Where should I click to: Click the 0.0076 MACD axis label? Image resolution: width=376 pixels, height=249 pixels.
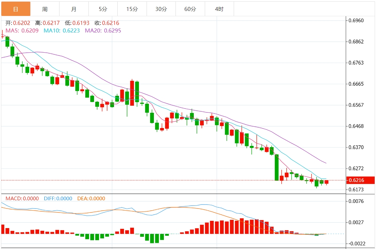pos(356,201)
